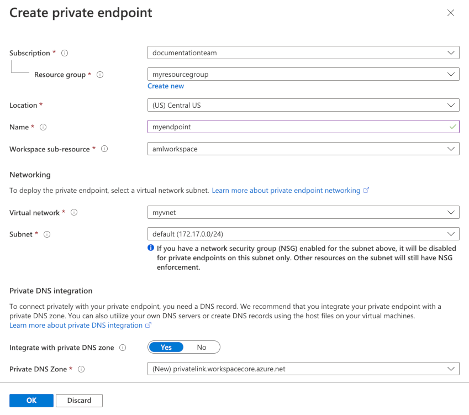Switch private DNS zone integration to No
This screenshot has width=469, height=415.
(202, 347)
